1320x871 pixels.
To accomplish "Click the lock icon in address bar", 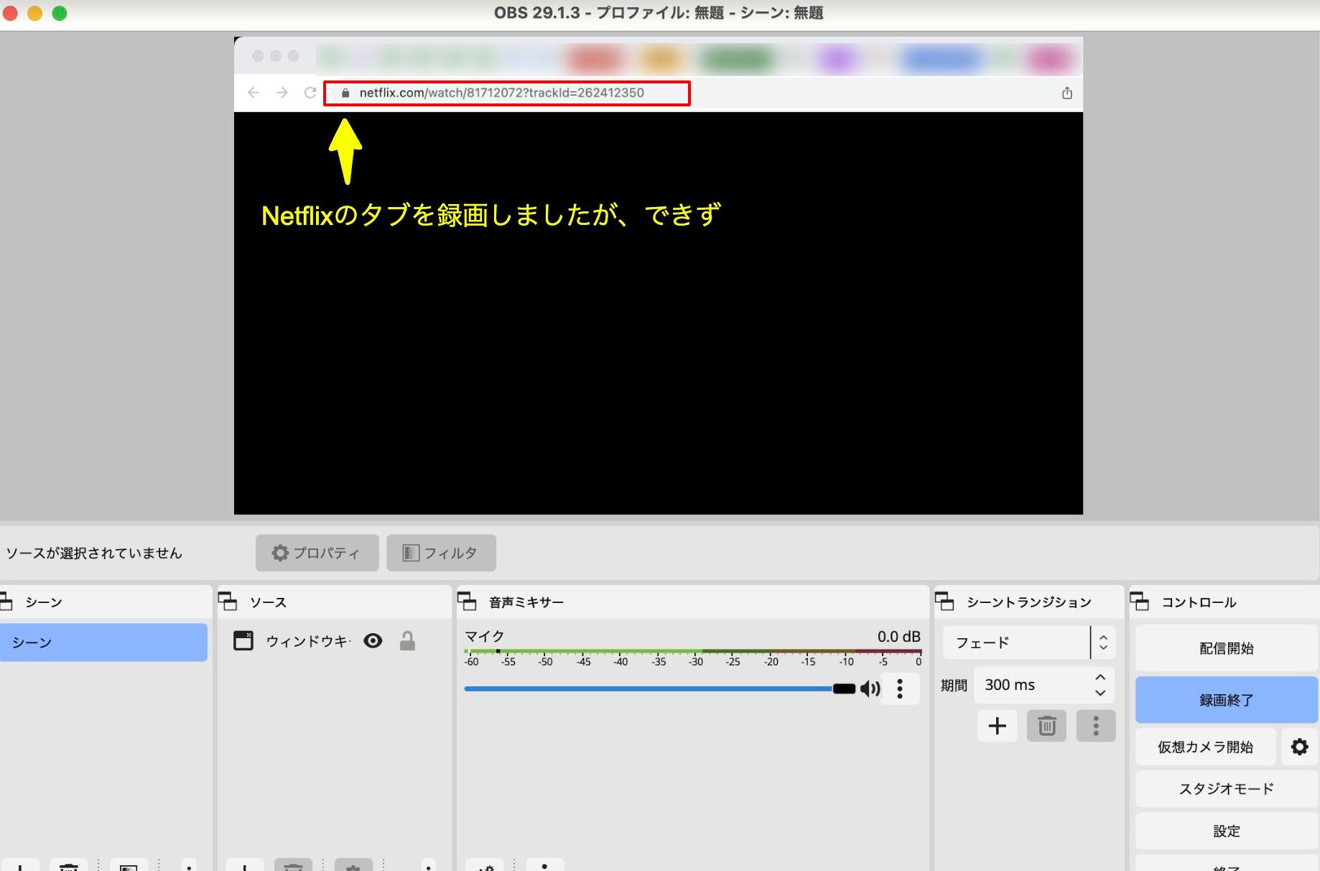I will click(x=345, y=93).
